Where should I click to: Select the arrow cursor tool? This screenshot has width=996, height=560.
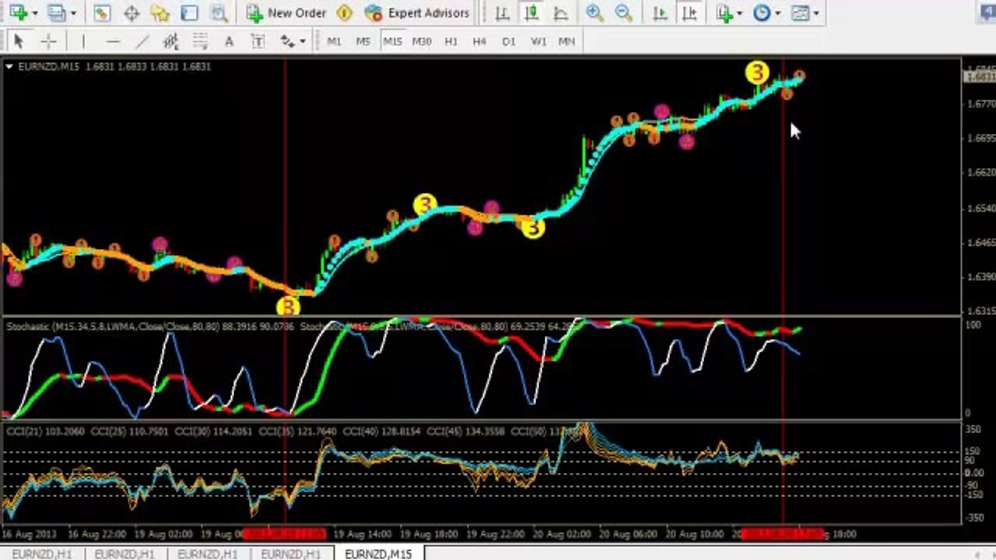19,41
